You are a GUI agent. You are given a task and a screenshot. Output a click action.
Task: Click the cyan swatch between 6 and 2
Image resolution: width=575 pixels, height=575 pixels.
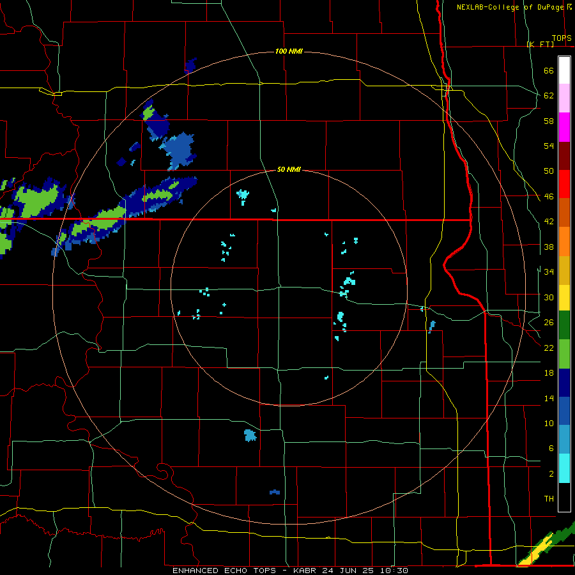(564, 468)
